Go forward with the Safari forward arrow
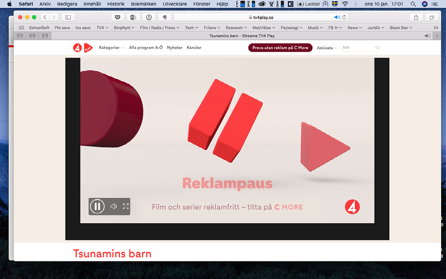This screenshot has height=279, width=446. coord(54,17)
